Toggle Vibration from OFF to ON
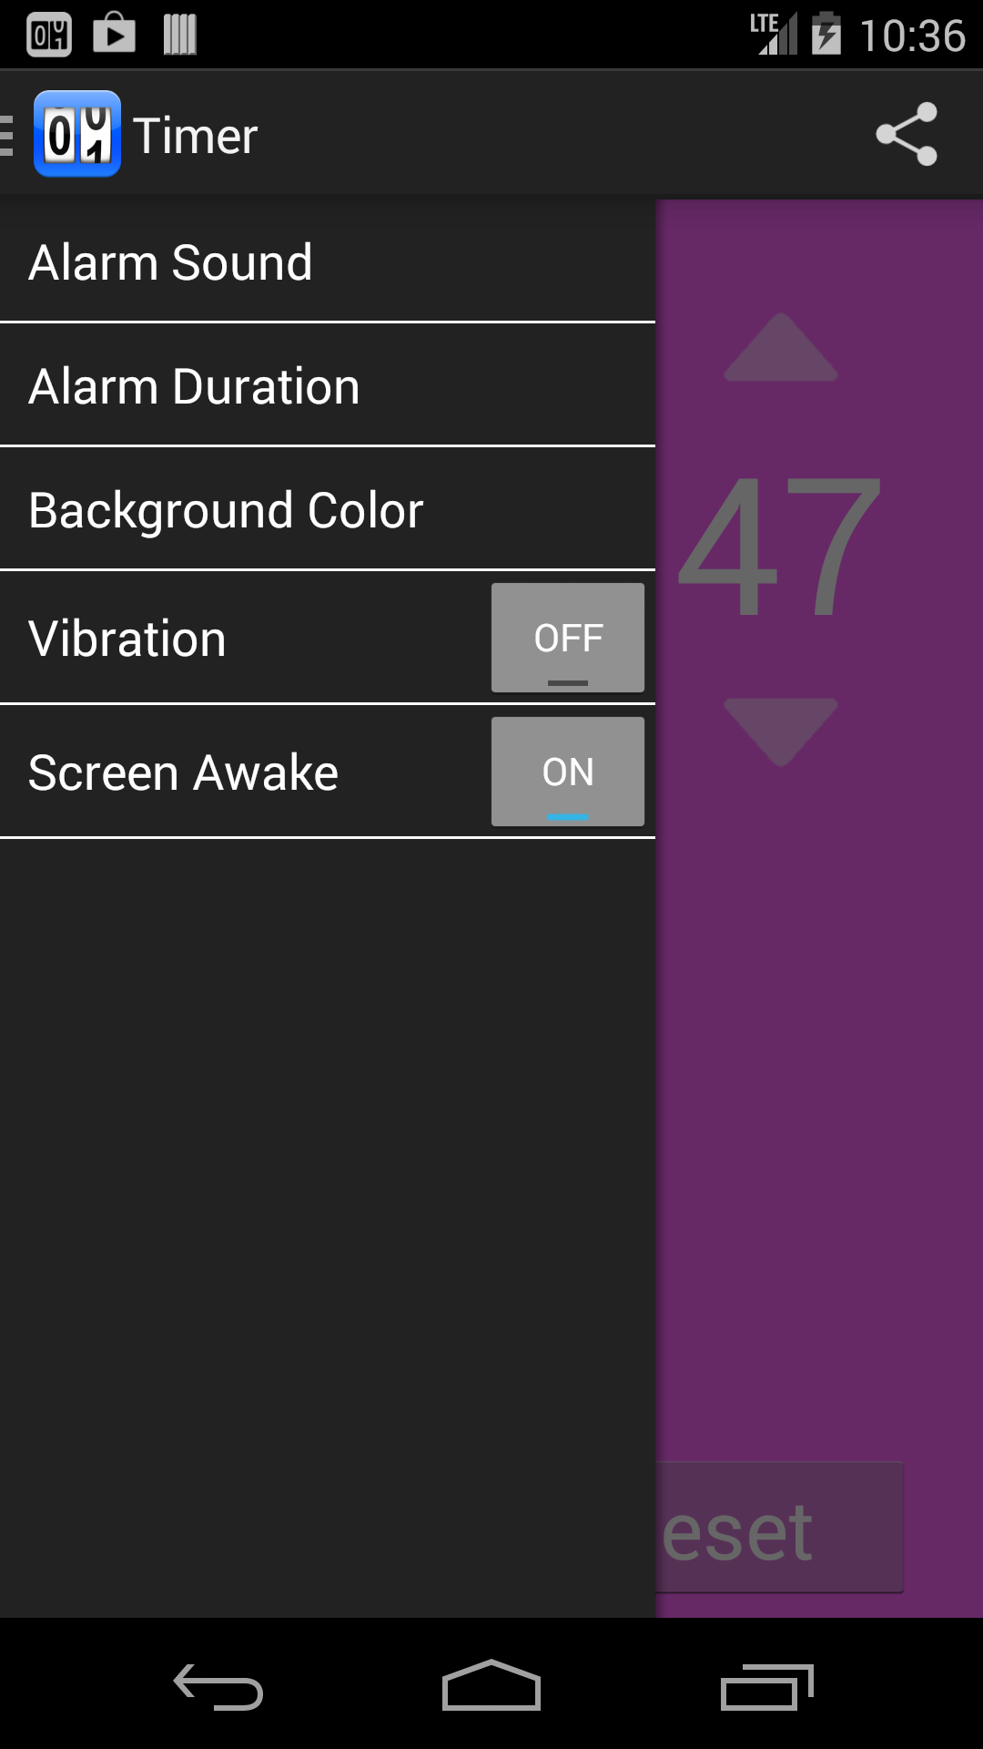 click(x=567, y=638)
